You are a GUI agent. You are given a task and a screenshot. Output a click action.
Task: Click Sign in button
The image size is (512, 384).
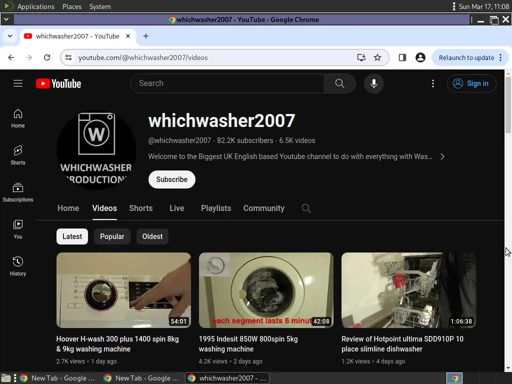tap(471, 83)
